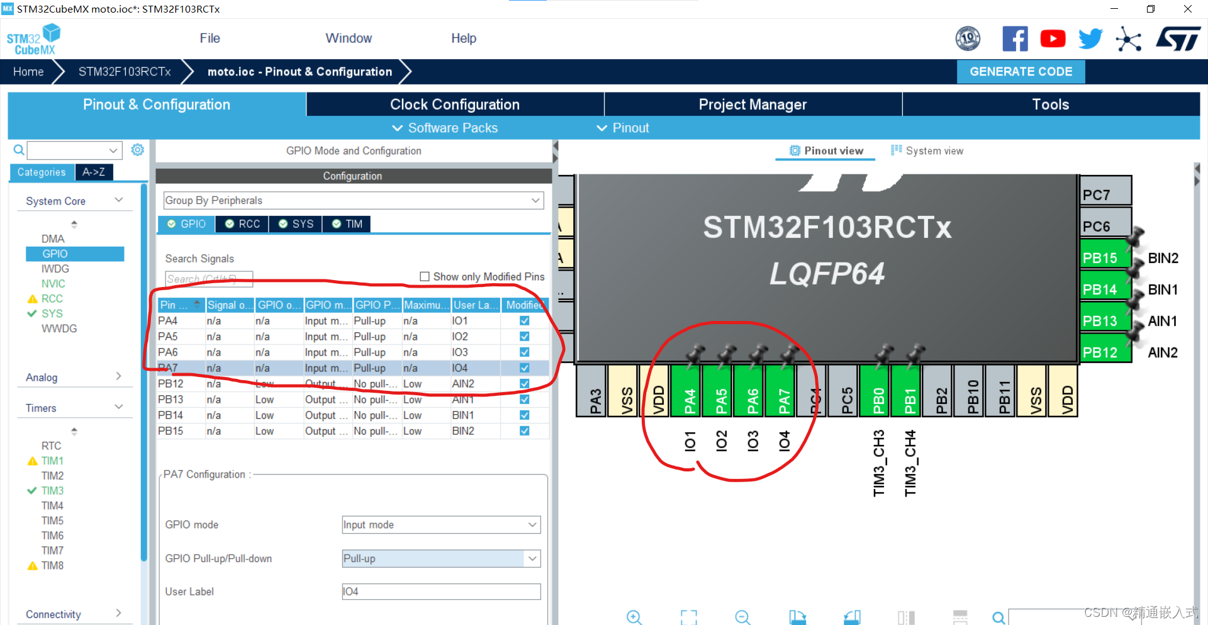The width and height of the screenshot is (1208, 625).
Task: Toggle Modified checkbox for PB13 row
Action: click(x=524, y=399)
